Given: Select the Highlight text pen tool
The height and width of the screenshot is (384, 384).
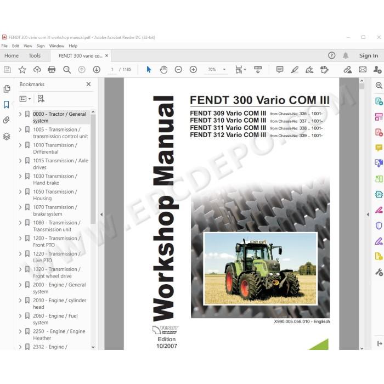Looking at the screenshot, I should point(295,70).
